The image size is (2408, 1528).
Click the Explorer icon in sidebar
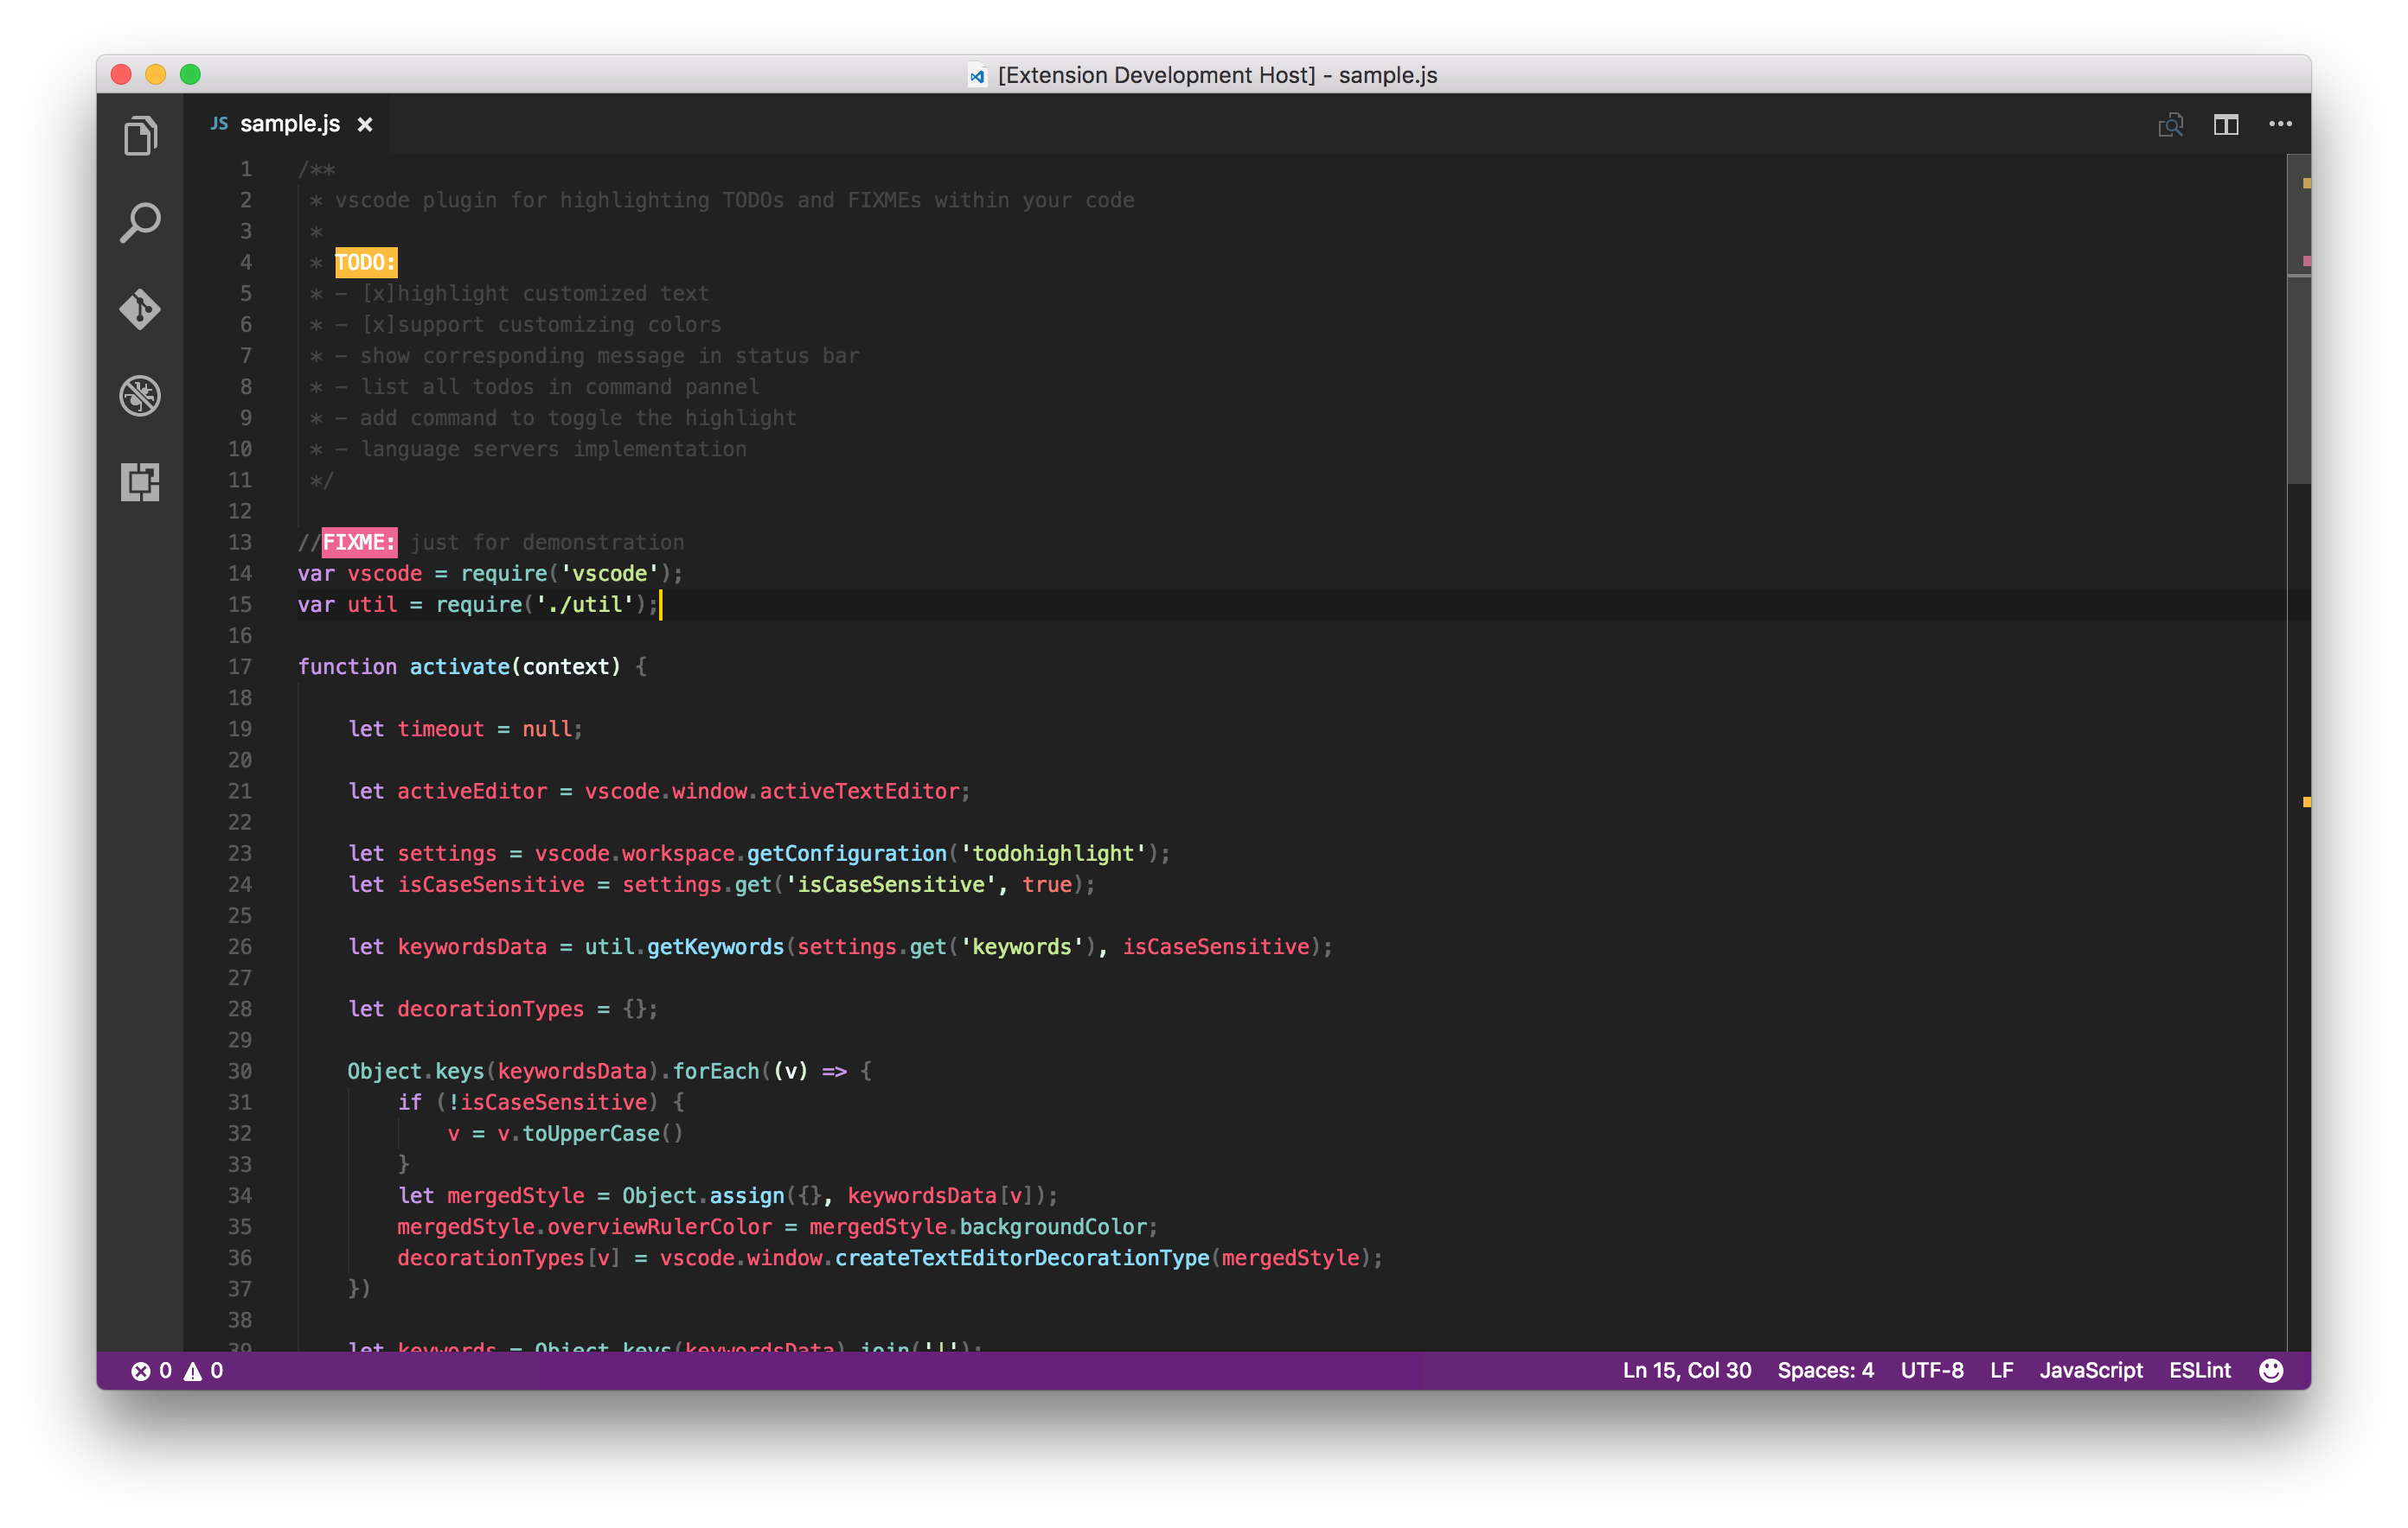(x=140, y=138)
